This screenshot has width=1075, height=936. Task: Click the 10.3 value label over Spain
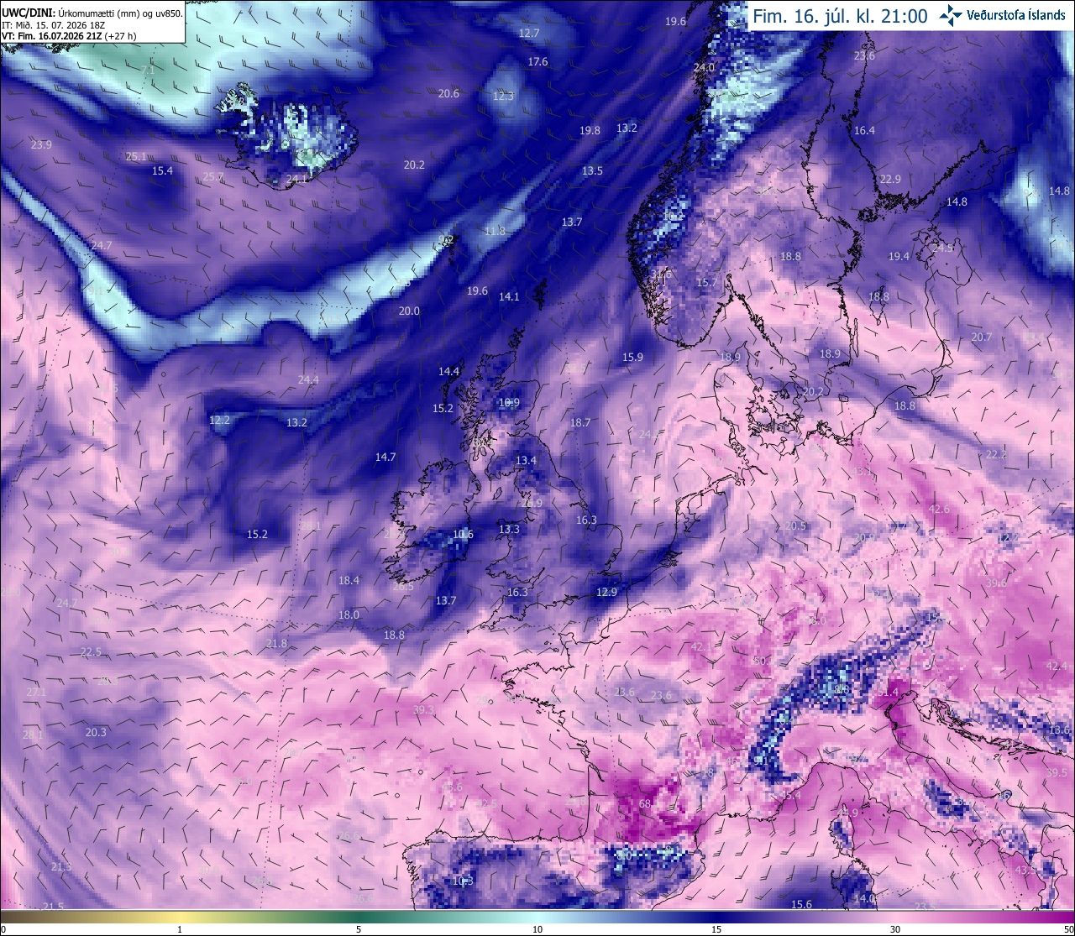coord(463,881)
